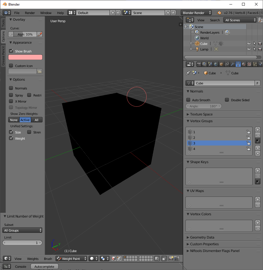Click the F fake user button
The image size is (263, 270).
point(257,83)
